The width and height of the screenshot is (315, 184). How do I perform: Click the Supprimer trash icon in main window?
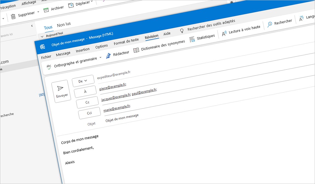click(x=13, y=16)
